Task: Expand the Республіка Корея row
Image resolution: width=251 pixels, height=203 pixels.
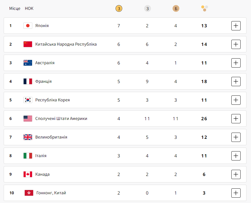Action: coord(236,100)
